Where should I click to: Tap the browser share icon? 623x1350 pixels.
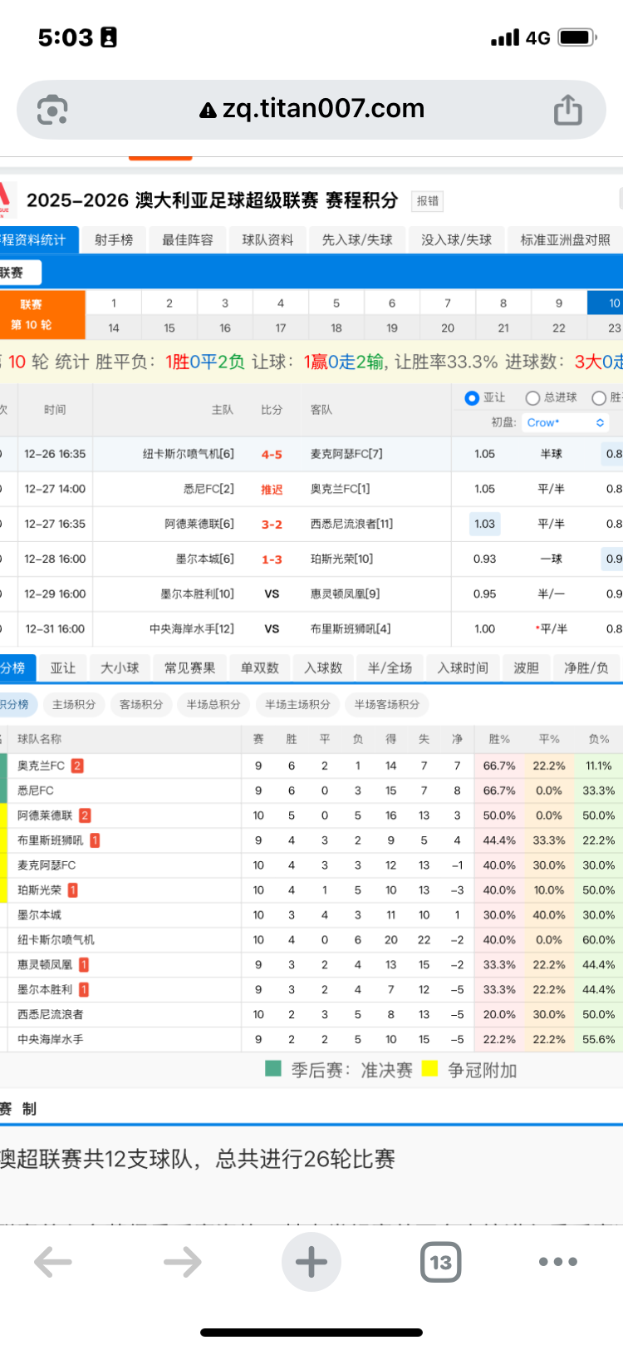(567, 110)
